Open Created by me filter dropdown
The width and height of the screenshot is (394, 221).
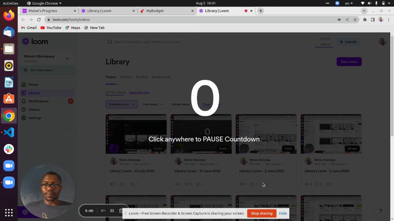pyautogui.click(x=122, y=104)
